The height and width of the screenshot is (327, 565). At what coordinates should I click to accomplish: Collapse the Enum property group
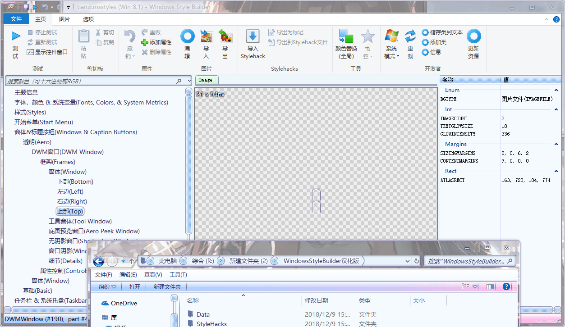click(x=556, y=90)
